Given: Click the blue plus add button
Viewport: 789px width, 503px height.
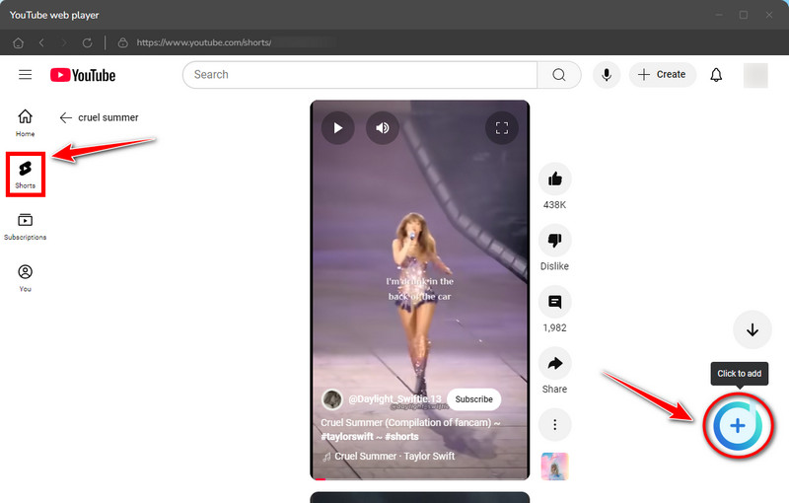Looking at the screenshot, I should click(x=738, y=425).
